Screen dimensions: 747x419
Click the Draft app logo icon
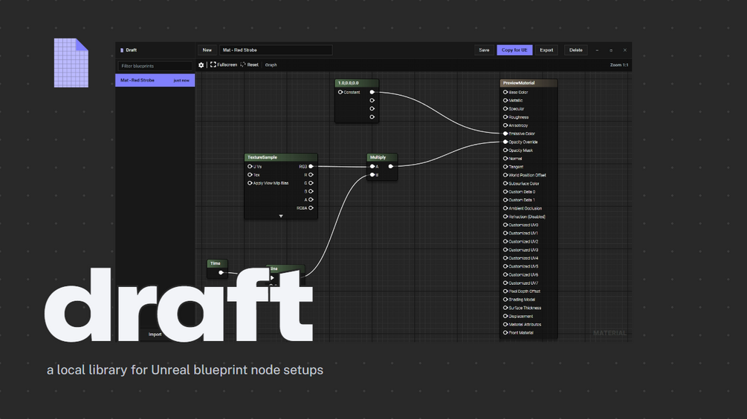pos(121,50)
